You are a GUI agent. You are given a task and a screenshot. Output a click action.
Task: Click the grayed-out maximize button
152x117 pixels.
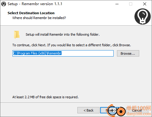(x=131, y=4)
